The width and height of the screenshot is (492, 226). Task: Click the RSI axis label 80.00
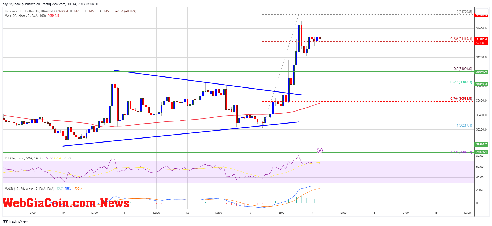coord(480,156)
